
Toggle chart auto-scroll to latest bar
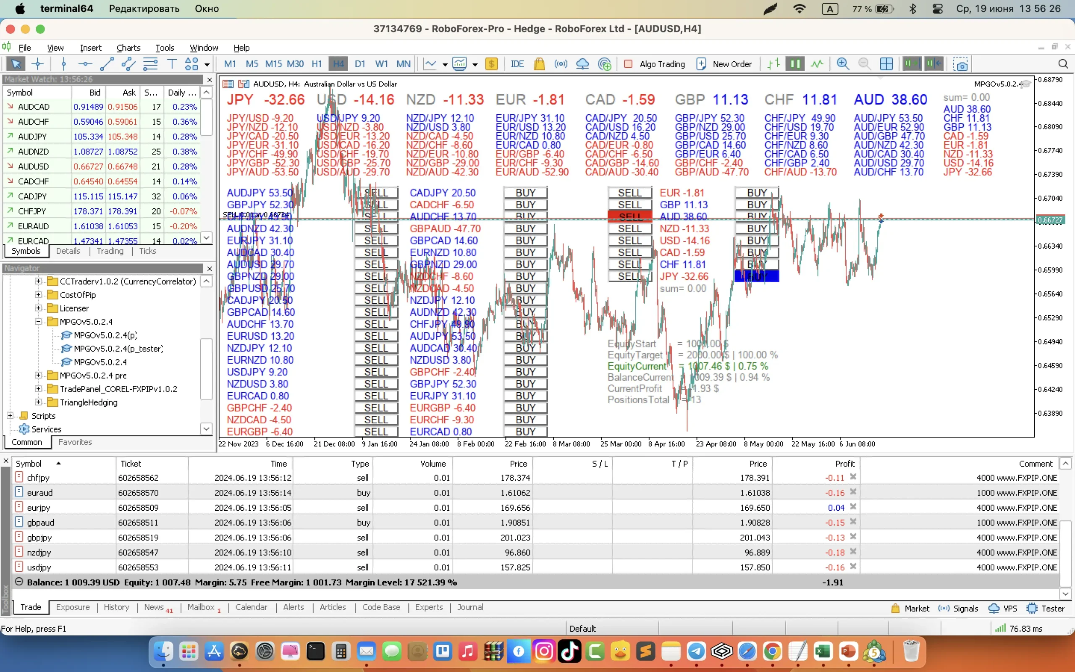pos(912,64)
